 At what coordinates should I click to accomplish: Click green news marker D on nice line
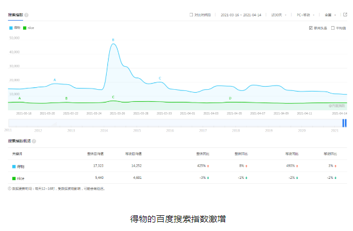coord(230,98)
